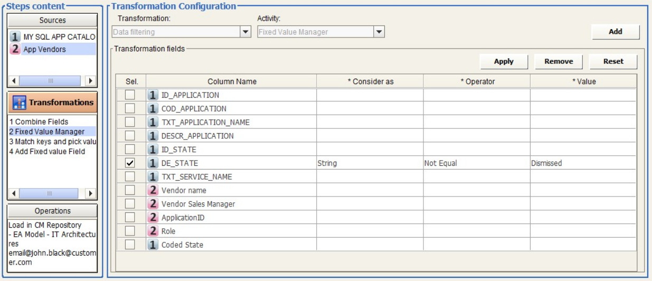
Task: Expand the Activity dropdown list
Action: coord(379,32)
